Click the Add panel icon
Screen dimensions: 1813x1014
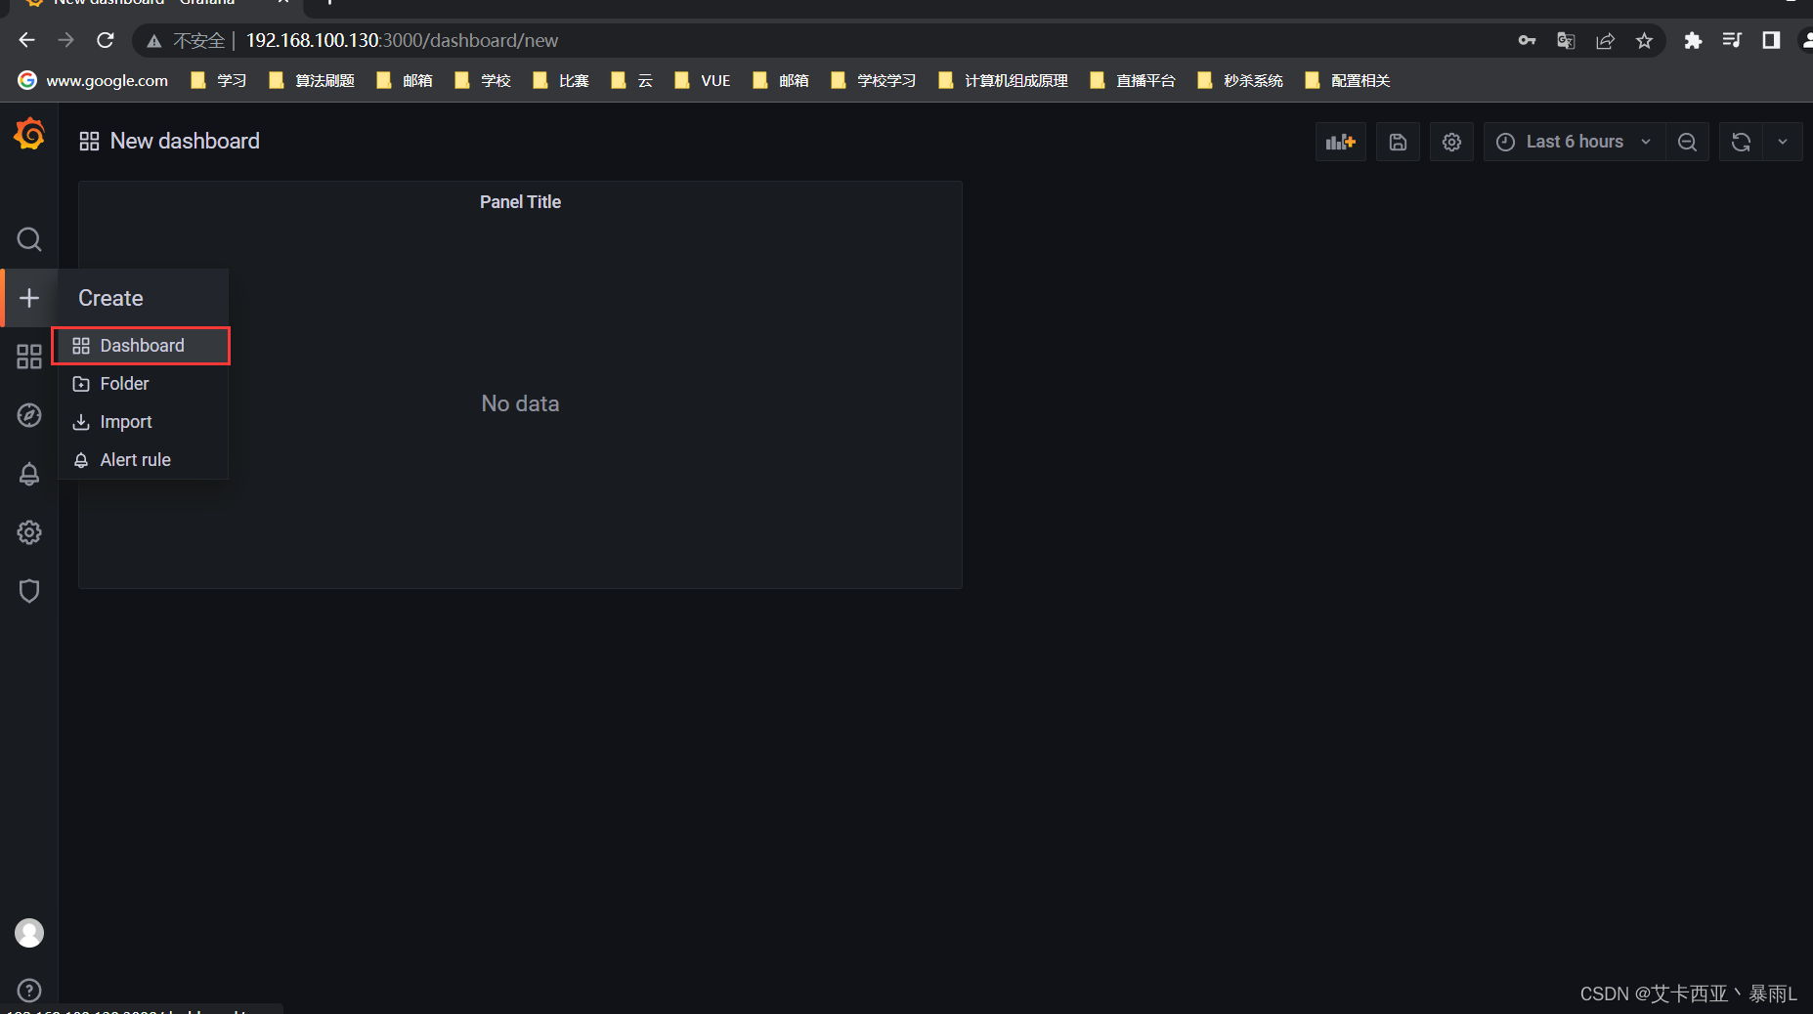point(1341,142)
